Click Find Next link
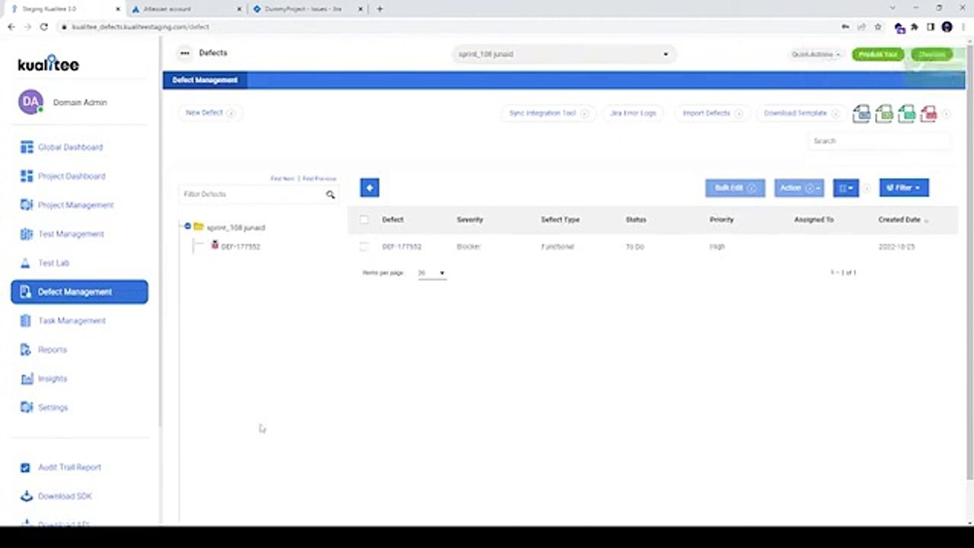 (282, 179)
